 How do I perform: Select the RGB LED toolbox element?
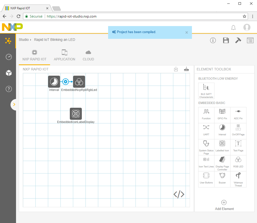click(x=238, y=163)
